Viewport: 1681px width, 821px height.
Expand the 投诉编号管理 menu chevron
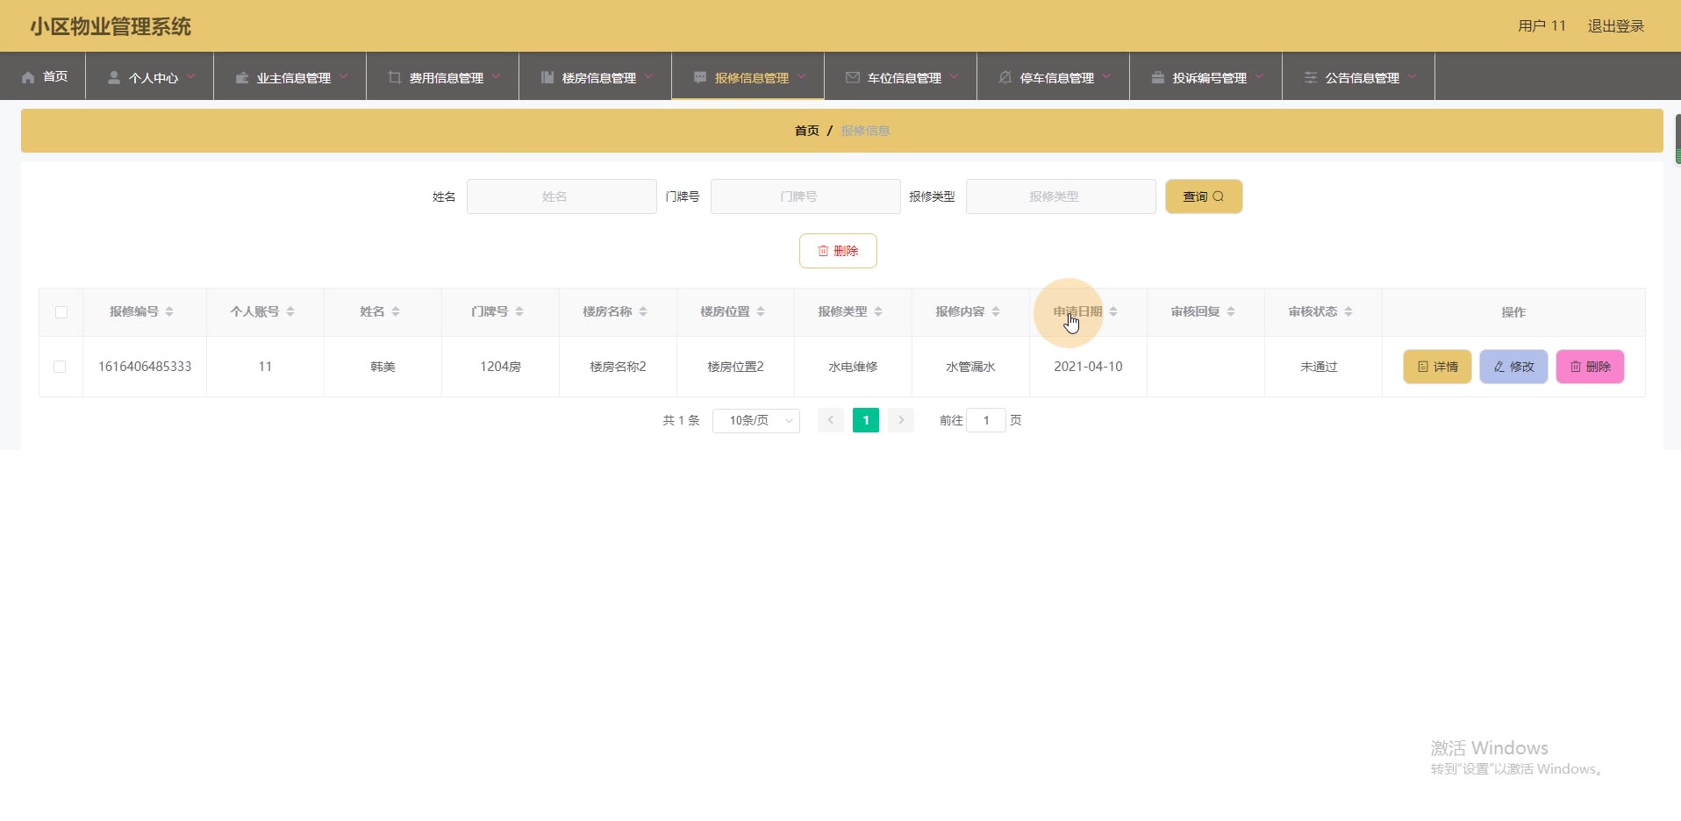click(x=1259, y=77)
